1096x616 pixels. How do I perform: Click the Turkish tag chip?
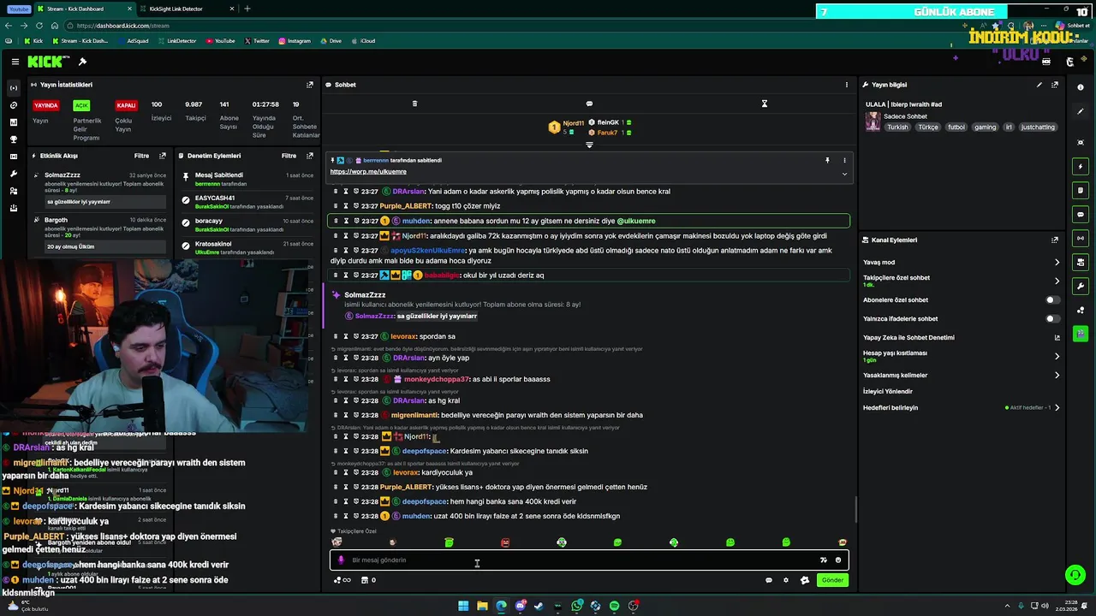click(x=897, y=127)
